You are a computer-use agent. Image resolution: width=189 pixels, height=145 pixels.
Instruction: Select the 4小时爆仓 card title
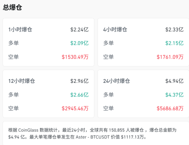click(115, 29)
